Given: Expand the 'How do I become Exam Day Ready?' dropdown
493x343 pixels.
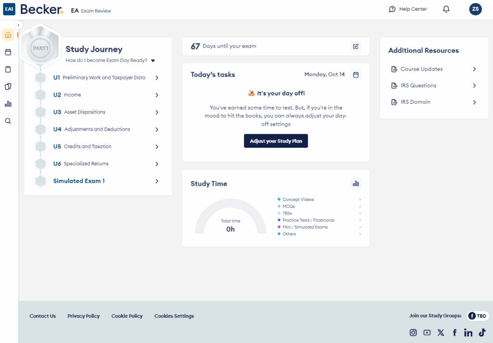Looking at the screenshot, I should (x=153, y=61).
